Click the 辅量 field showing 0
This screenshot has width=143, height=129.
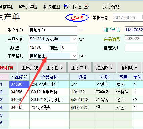point(69,47)
